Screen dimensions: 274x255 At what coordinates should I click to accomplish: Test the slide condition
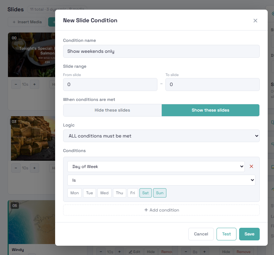pyautogui.click(x=227, y=234)
